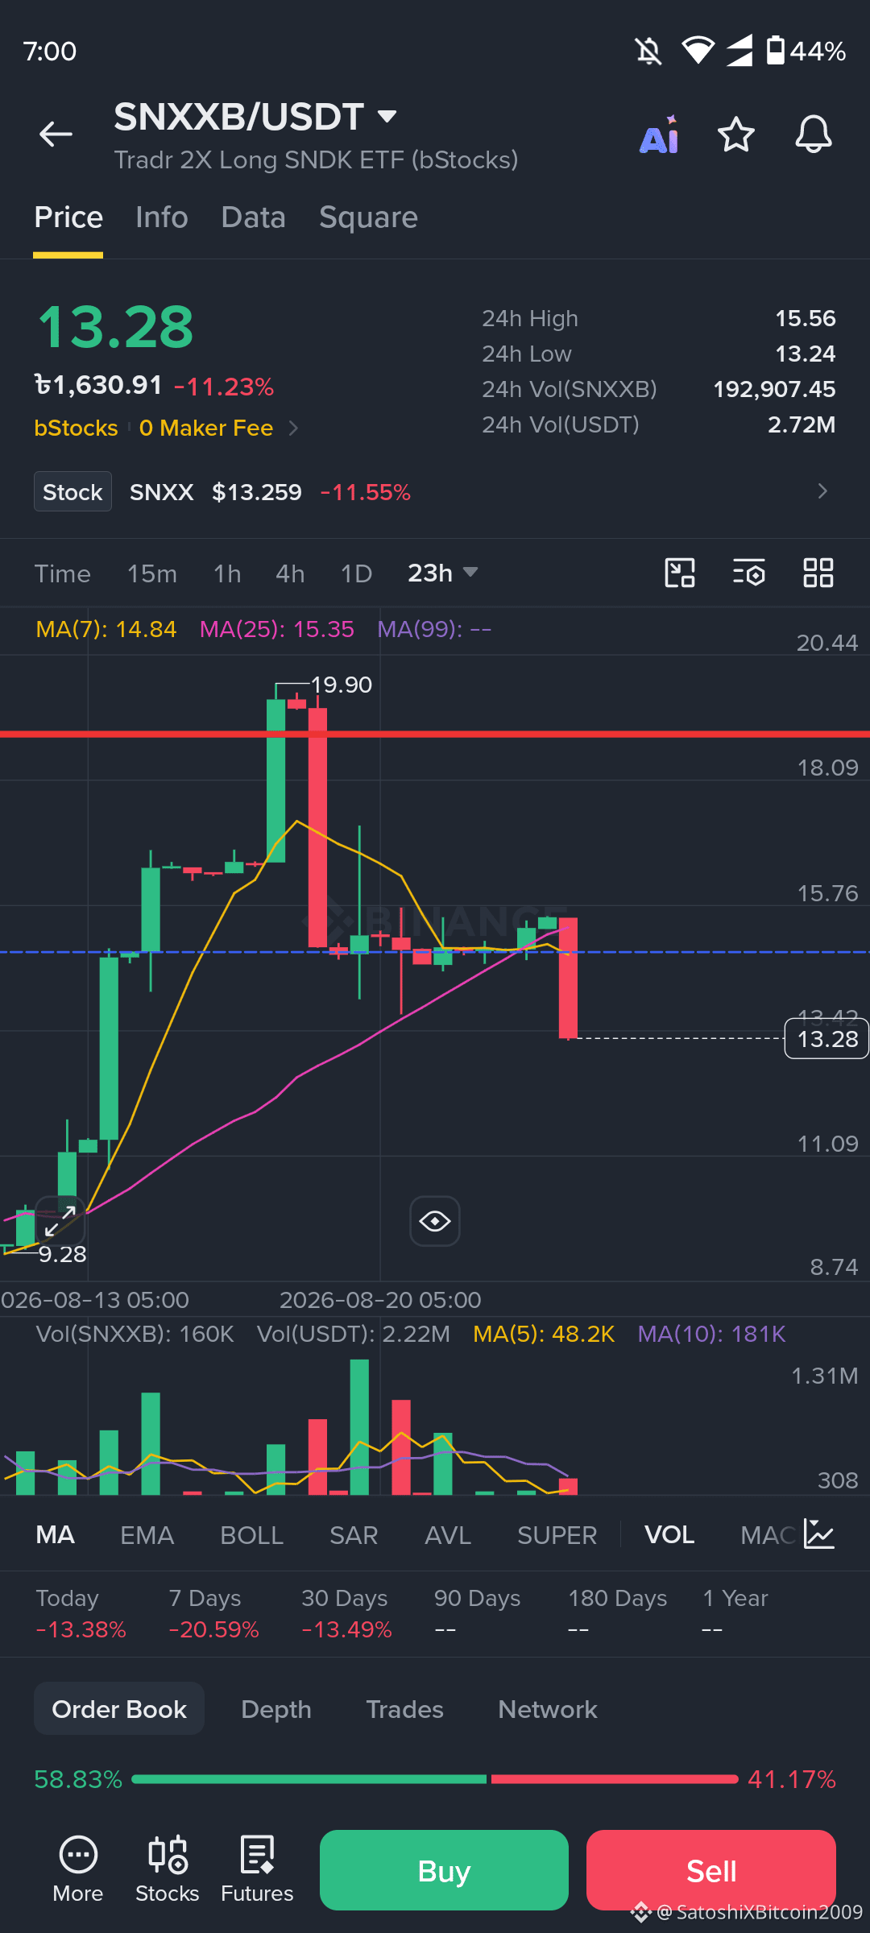Toggle the AVL indicator

(448, 1534)
